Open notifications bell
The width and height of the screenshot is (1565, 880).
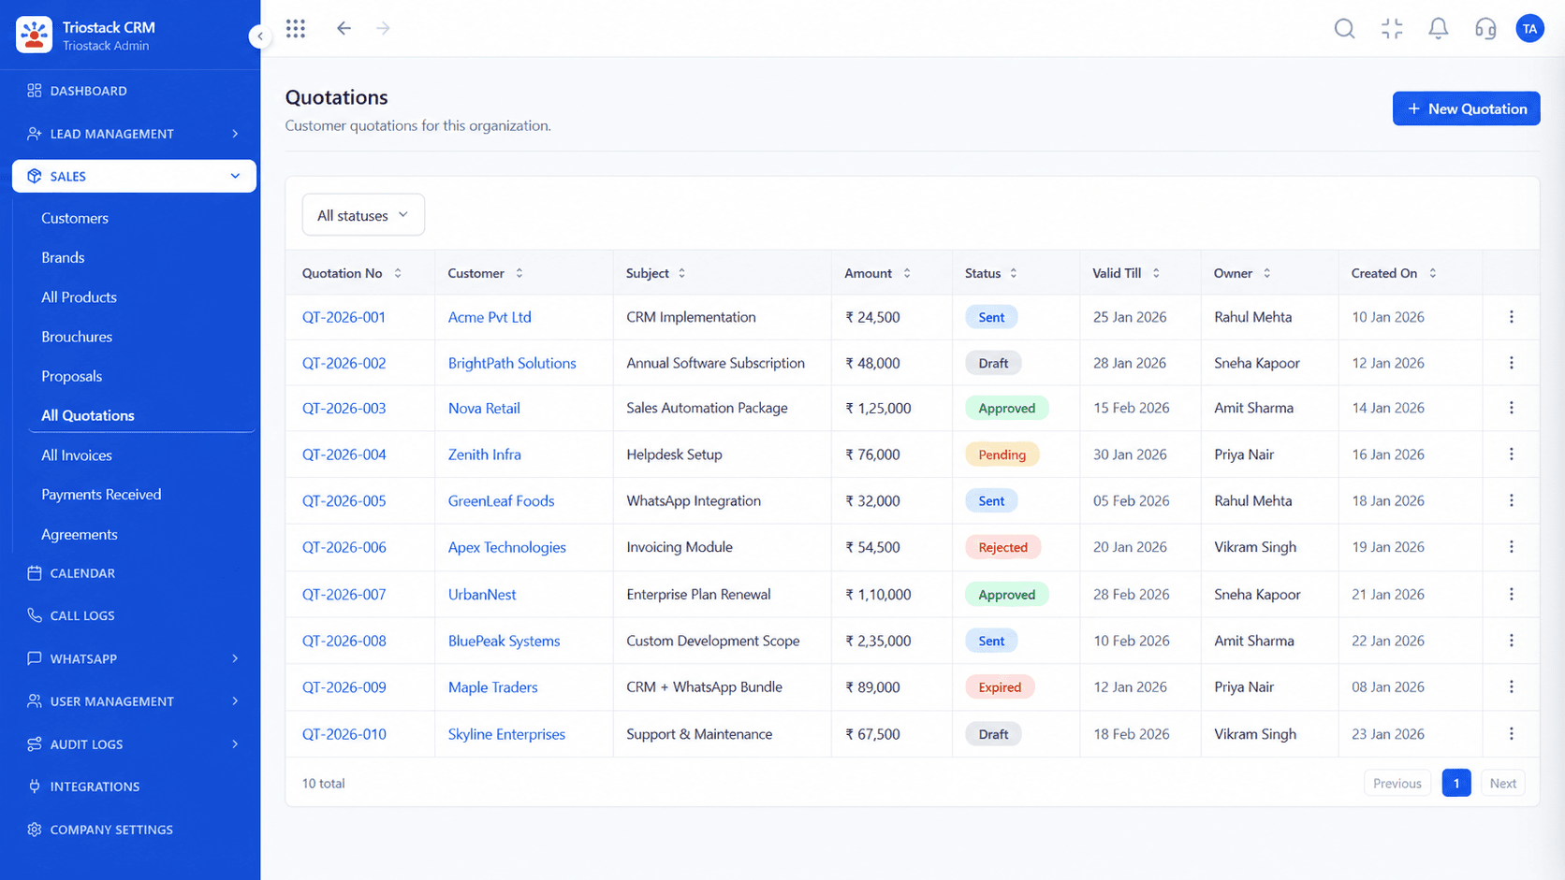(1439, 28)
